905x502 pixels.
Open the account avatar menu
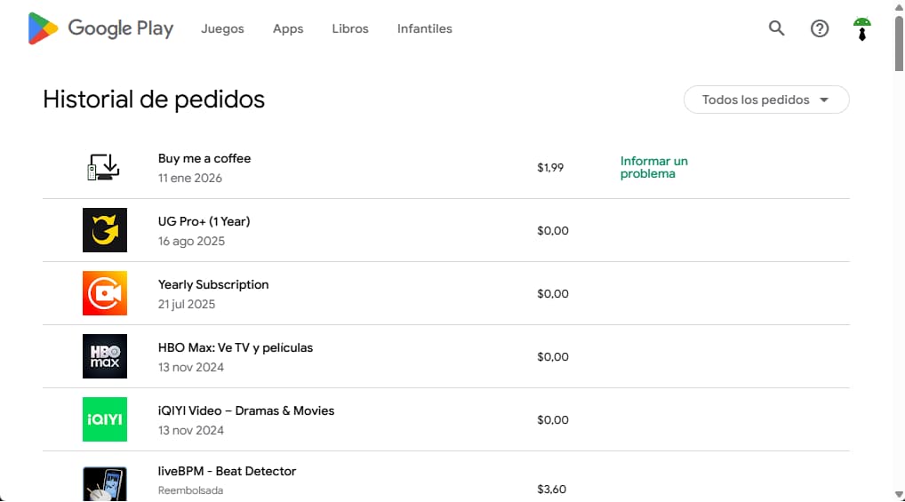pos(861,28)
